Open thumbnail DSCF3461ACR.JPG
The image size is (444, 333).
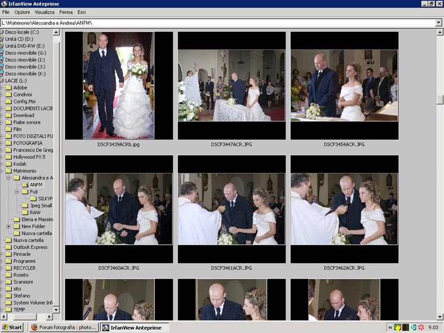[x=231, y=209]
